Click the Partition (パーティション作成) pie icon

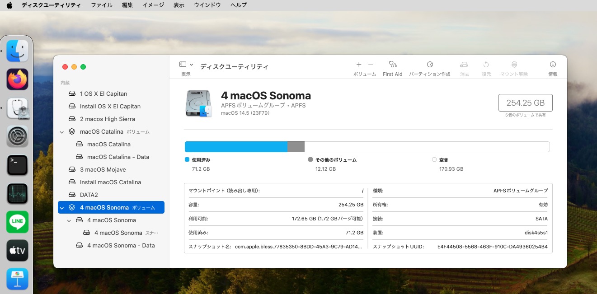pyautogui.click(x=430, y=65)
